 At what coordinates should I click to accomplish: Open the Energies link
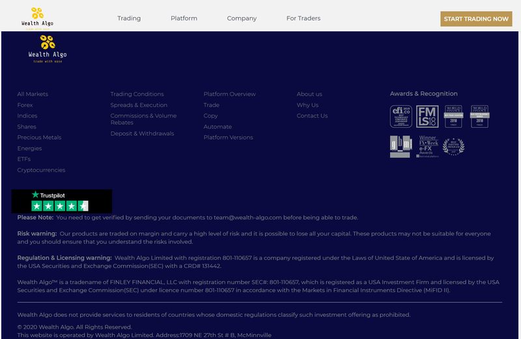click(29, 149)
